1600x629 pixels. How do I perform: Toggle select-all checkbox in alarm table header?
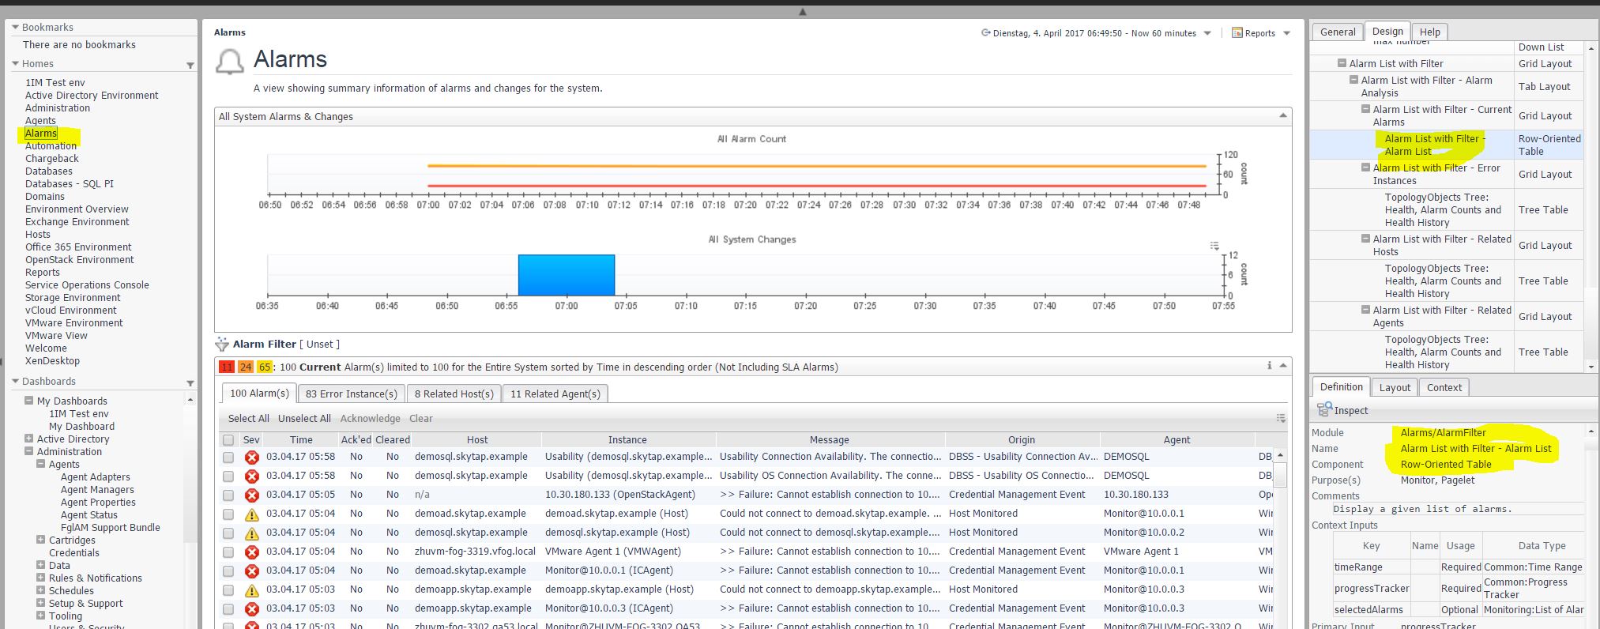(x=228, y=440)
